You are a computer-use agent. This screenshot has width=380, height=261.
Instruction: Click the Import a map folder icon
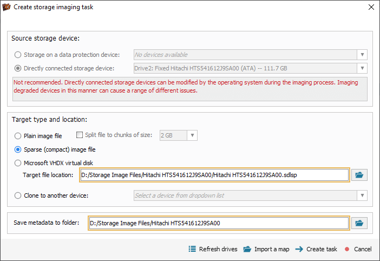click(x=247, y=249)
